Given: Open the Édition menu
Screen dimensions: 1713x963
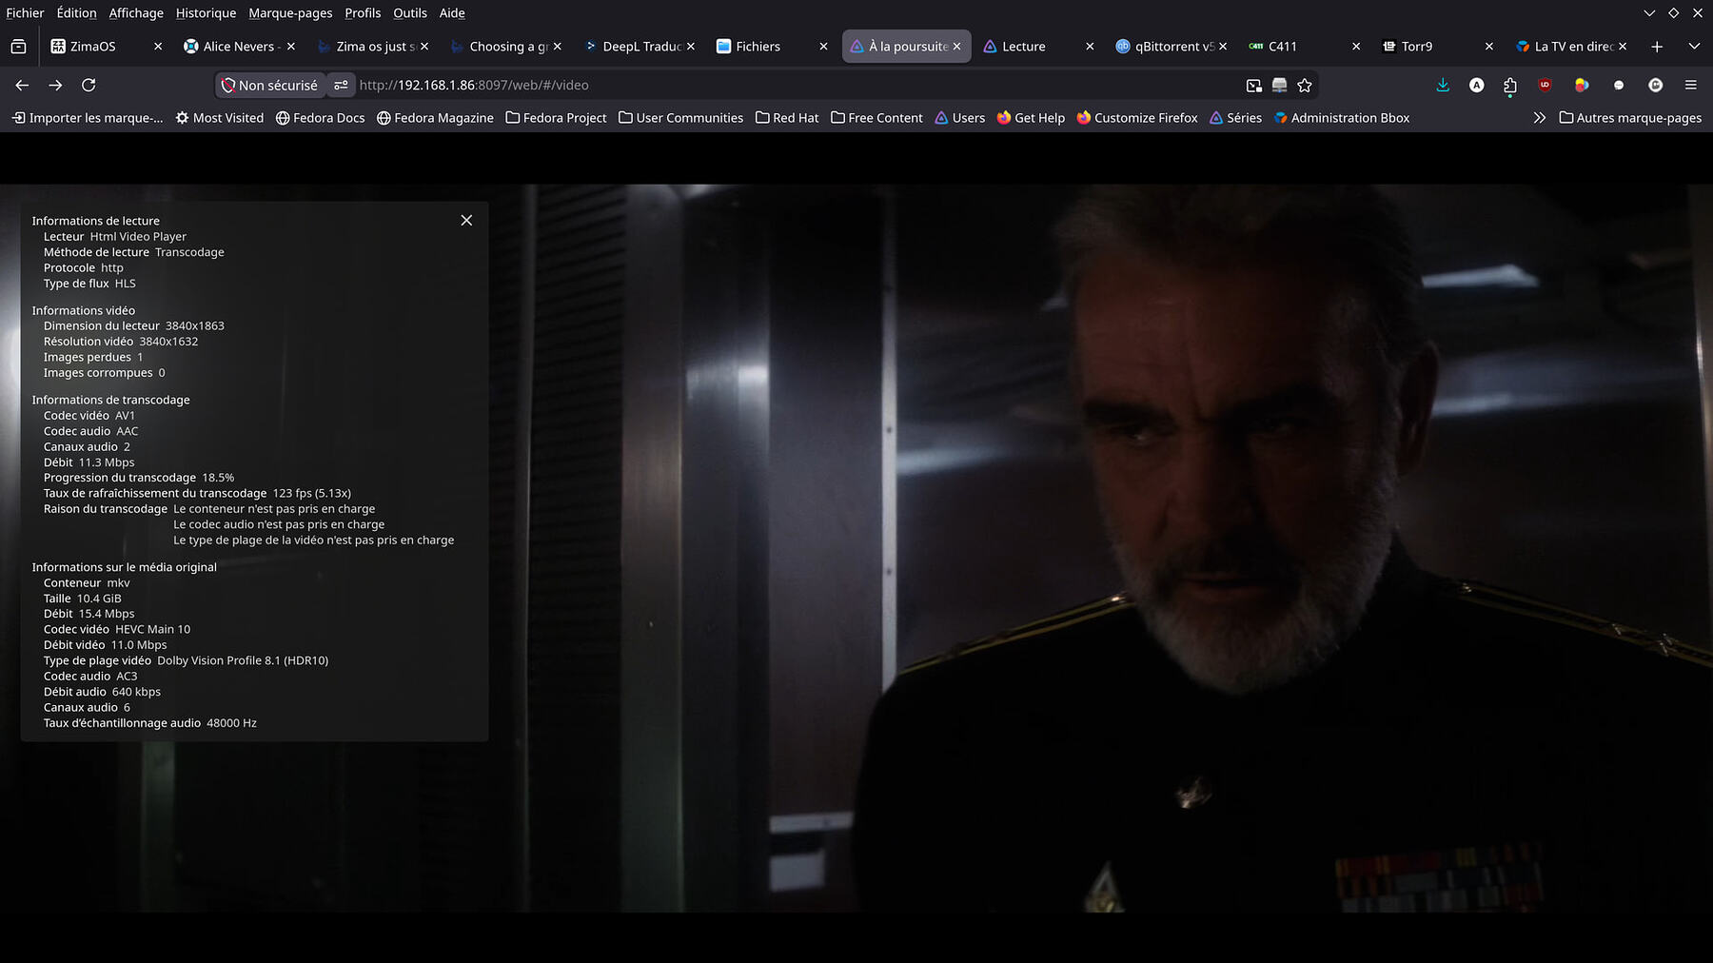Looking at the screenshot, I should coord(76,13).
